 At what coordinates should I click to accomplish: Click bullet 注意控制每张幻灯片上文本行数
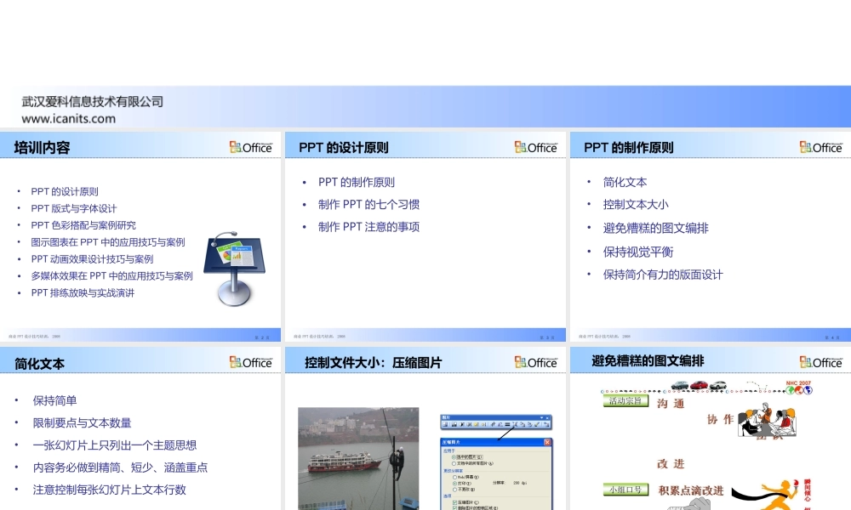click(109, 490)
